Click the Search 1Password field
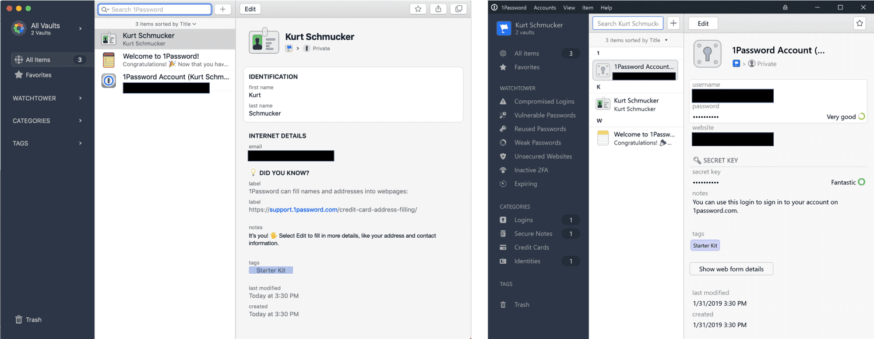This screenshot has height=339, width=874. [154, 9]
